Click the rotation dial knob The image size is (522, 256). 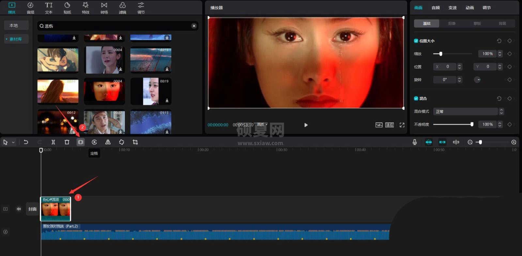(x=477, y=80)
